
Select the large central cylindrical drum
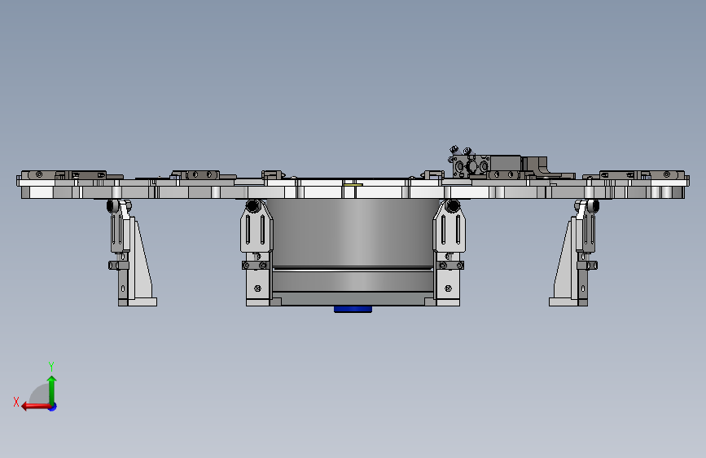coord(353,245)
